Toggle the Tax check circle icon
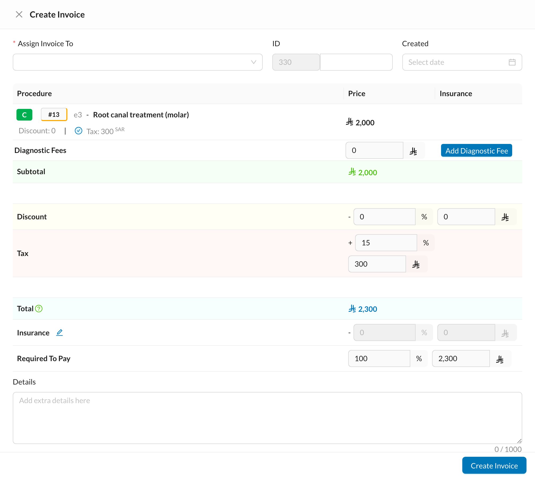This screenshot has height=478, width=535. coord(79,131)
